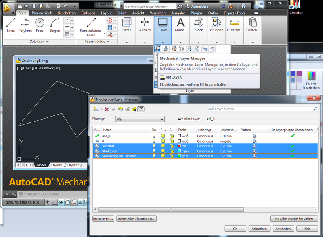Image resolution: width=323 pixels, height=237 pixels.
Task: Click the print icon in quick access toolbar
Action: tap(59, 6)
